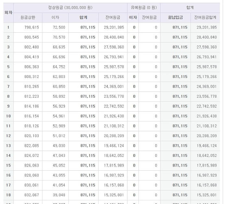Select principal repayment 816,154
Screen dimensions: 227x204
[31, 116]
